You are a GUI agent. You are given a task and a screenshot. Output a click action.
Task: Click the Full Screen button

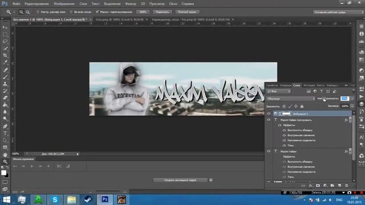(x=187, y=12)
